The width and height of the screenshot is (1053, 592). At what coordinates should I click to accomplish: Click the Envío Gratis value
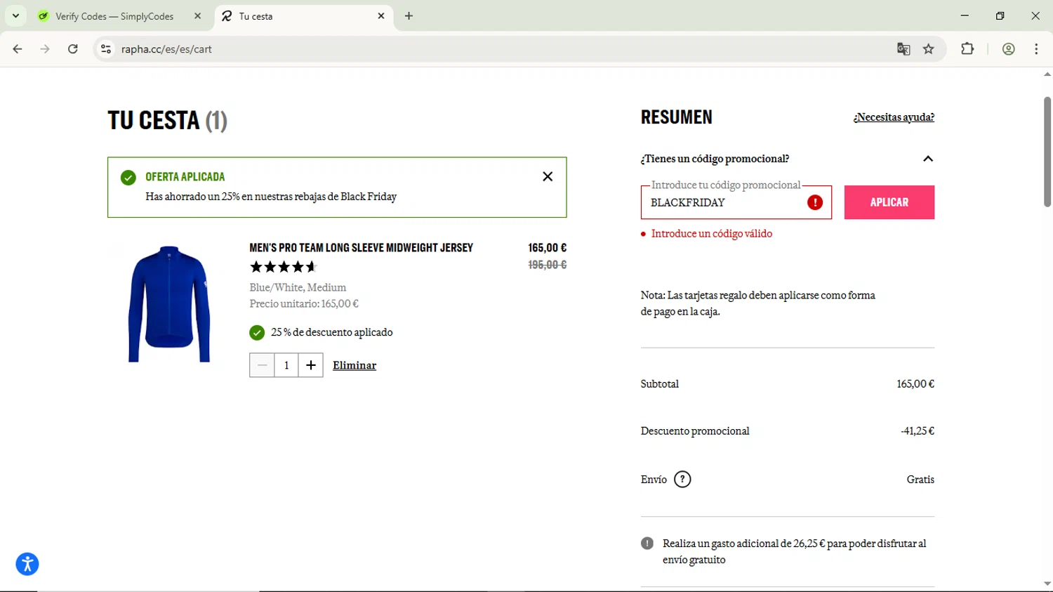point(920,480)
